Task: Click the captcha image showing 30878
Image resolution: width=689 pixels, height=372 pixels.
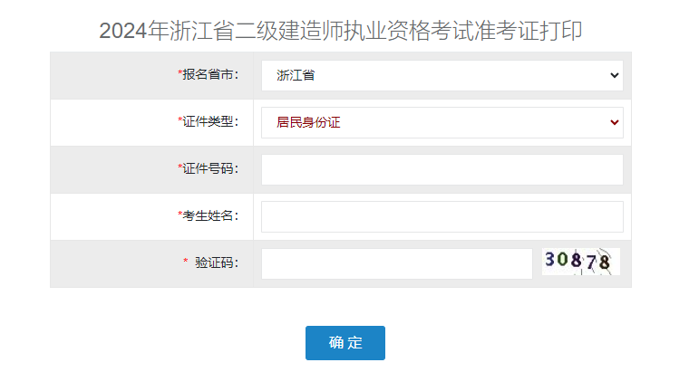Action: (x=581, y=262)
